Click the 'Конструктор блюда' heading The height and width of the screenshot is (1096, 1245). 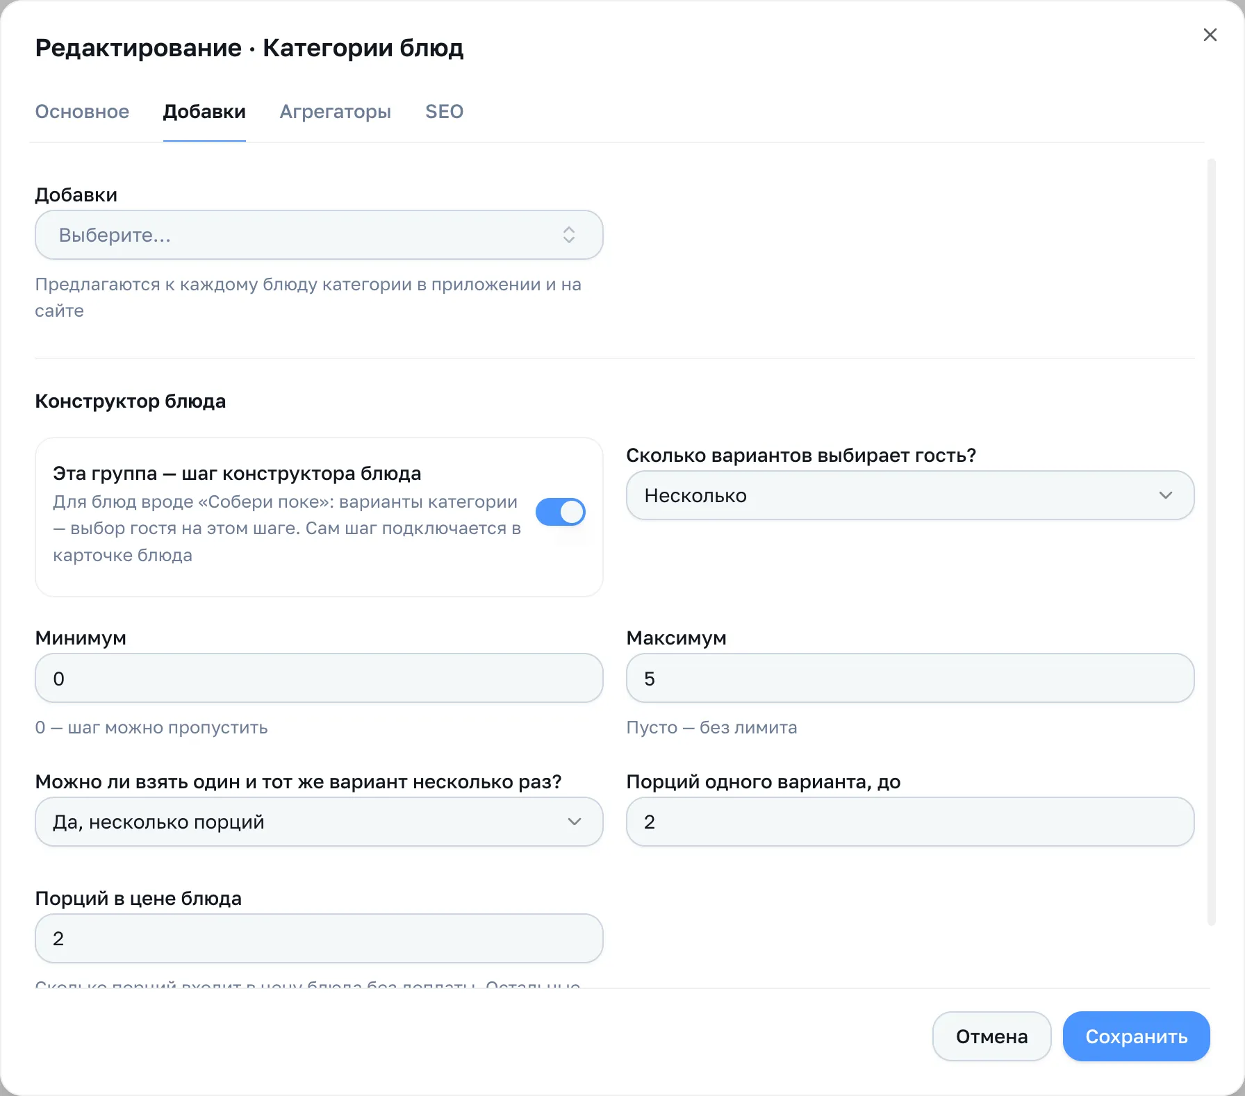(131, 401)
